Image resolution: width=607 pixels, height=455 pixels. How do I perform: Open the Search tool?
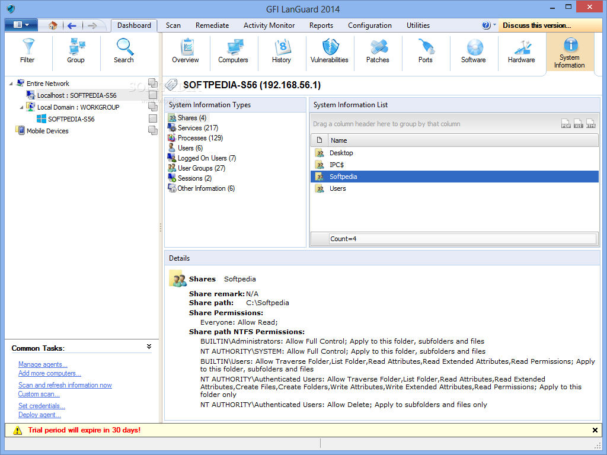124,51
